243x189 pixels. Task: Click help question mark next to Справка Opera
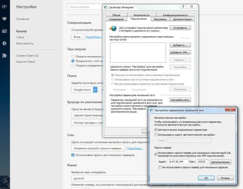point(37,55)
